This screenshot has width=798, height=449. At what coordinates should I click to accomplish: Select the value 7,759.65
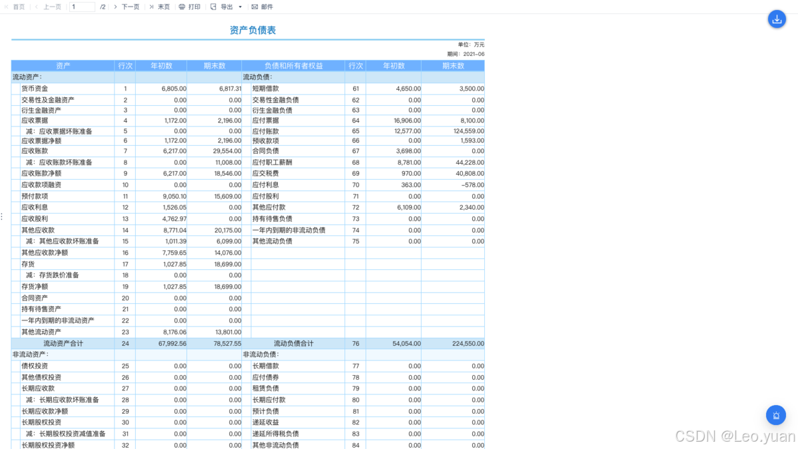174,253
